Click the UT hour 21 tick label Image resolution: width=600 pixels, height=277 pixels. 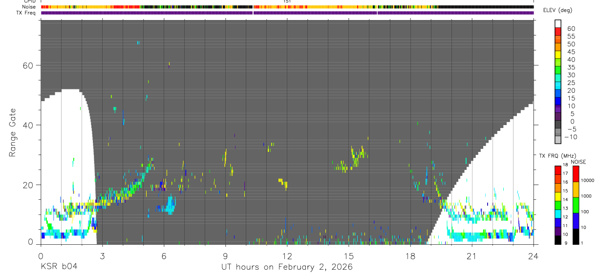[x=472, y=256]
